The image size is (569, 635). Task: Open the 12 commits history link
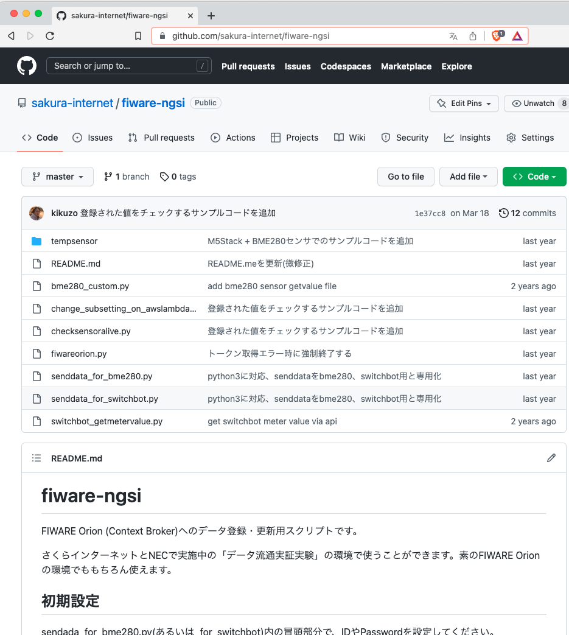click(528, 213)
